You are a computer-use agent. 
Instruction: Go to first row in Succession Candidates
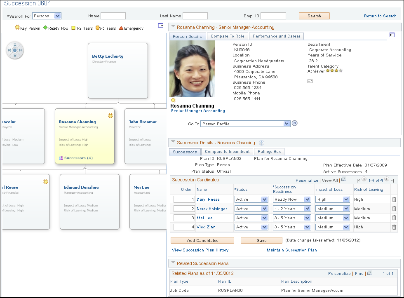coord(358,181)
